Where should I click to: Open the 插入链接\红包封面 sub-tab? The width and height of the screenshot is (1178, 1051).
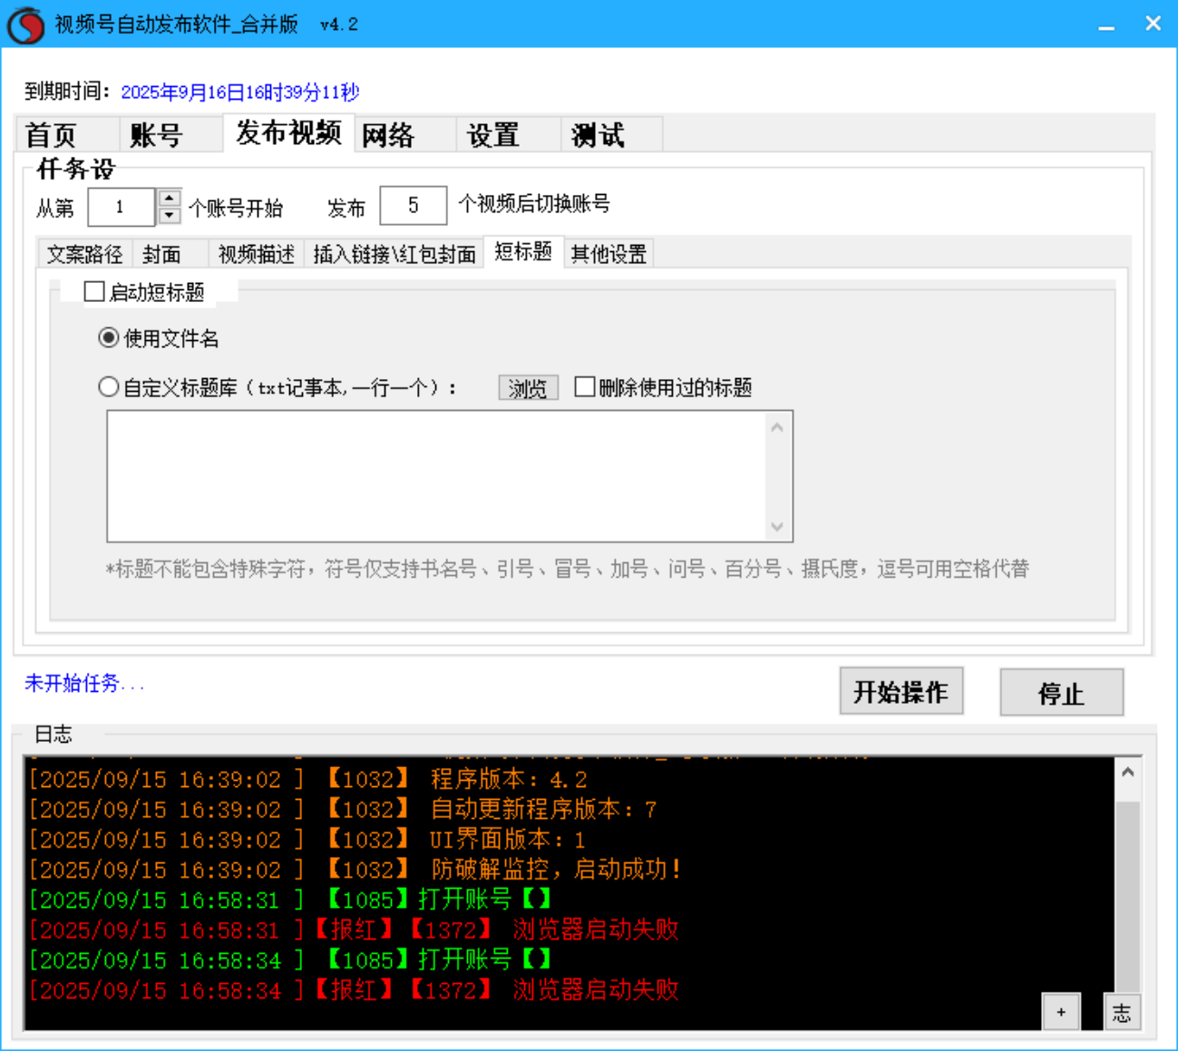(394, 254)
